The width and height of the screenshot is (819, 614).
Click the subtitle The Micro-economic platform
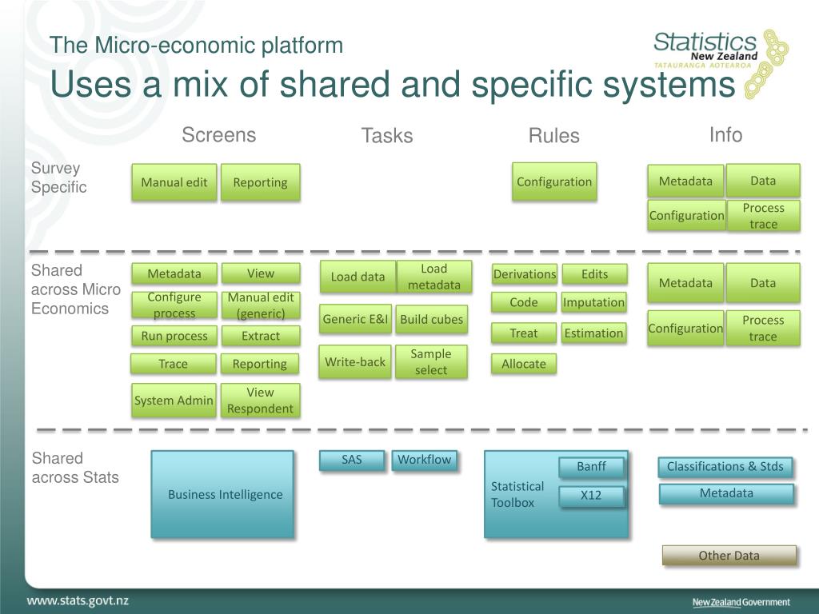coord(197,45)
